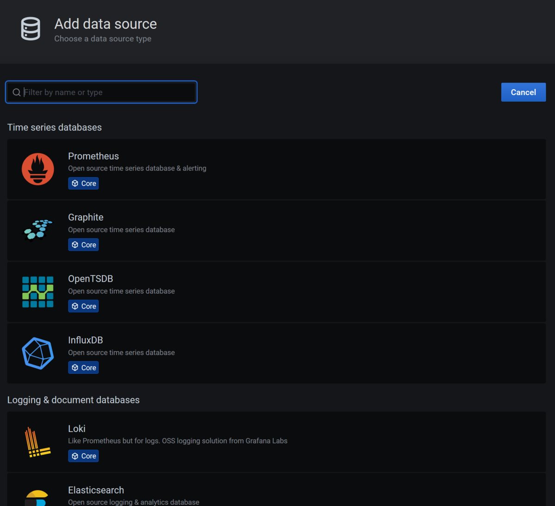Click the 'Time series databases' heading
555x506 pixels.
55,127
